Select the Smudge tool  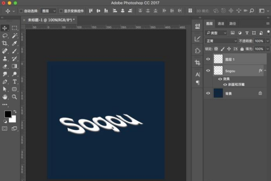[x=5, y=74]
